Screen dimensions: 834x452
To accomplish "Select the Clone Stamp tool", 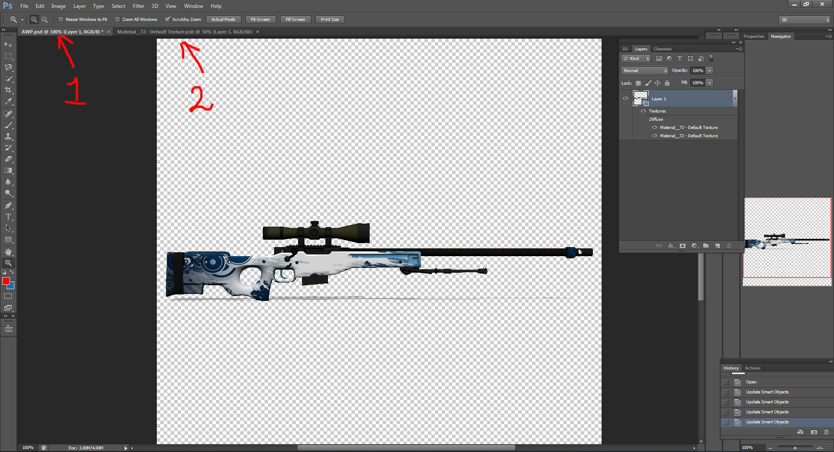I will point(8,136).
